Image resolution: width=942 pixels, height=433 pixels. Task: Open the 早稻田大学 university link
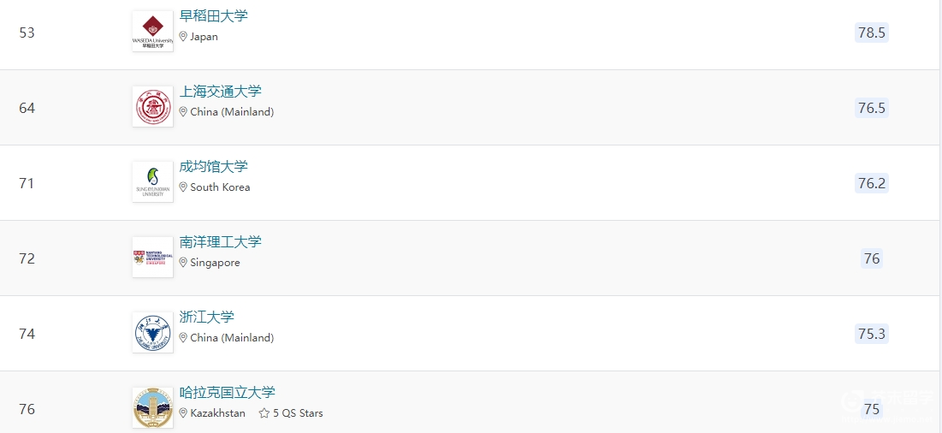click(213, 16)
